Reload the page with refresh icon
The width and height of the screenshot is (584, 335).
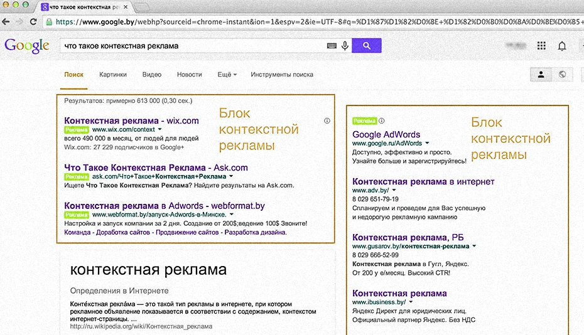point(33,21)
